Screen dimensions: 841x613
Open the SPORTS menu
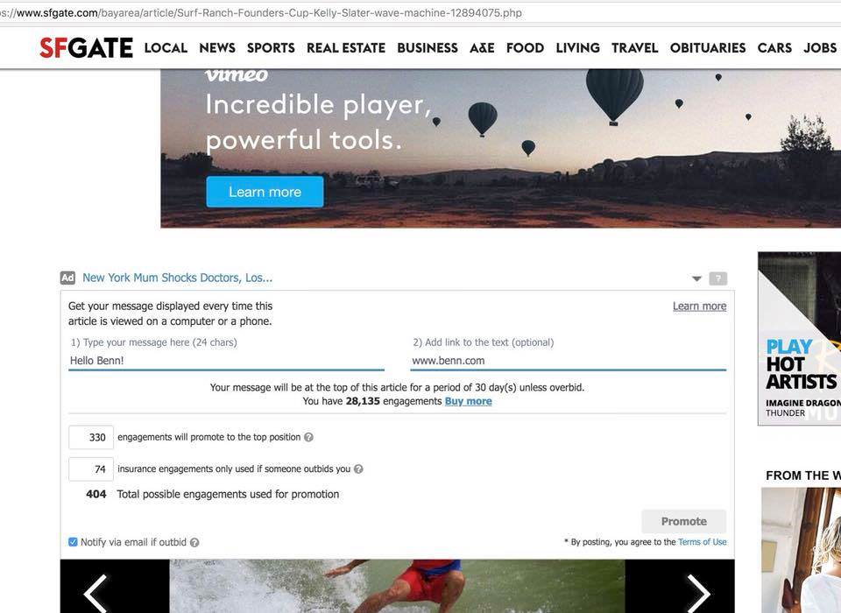click(x=271, y=48)
